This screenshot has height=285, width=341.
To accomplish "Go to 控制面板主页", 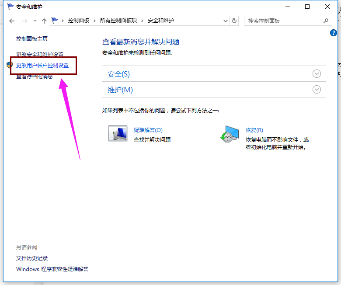I will tap(32, 39).
